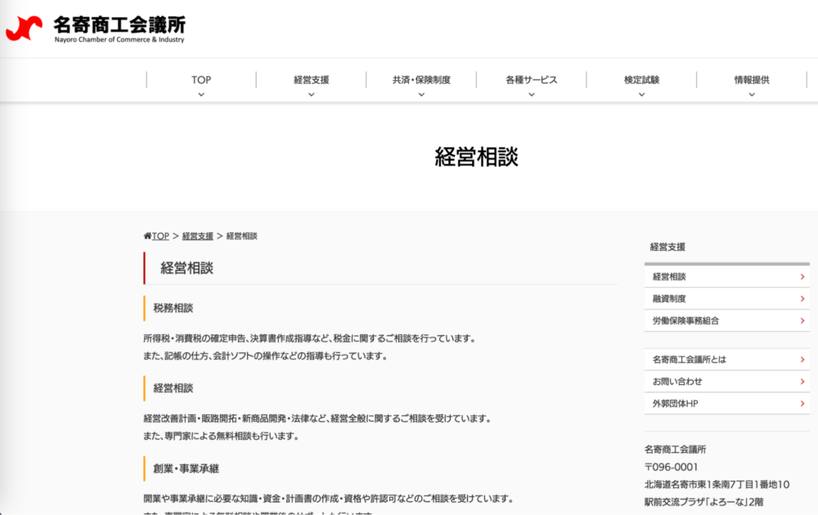Expand the chevron under TOP menu
Viewport: 818px width, 515px height.
pyautogui.click(x=201, y=94)
